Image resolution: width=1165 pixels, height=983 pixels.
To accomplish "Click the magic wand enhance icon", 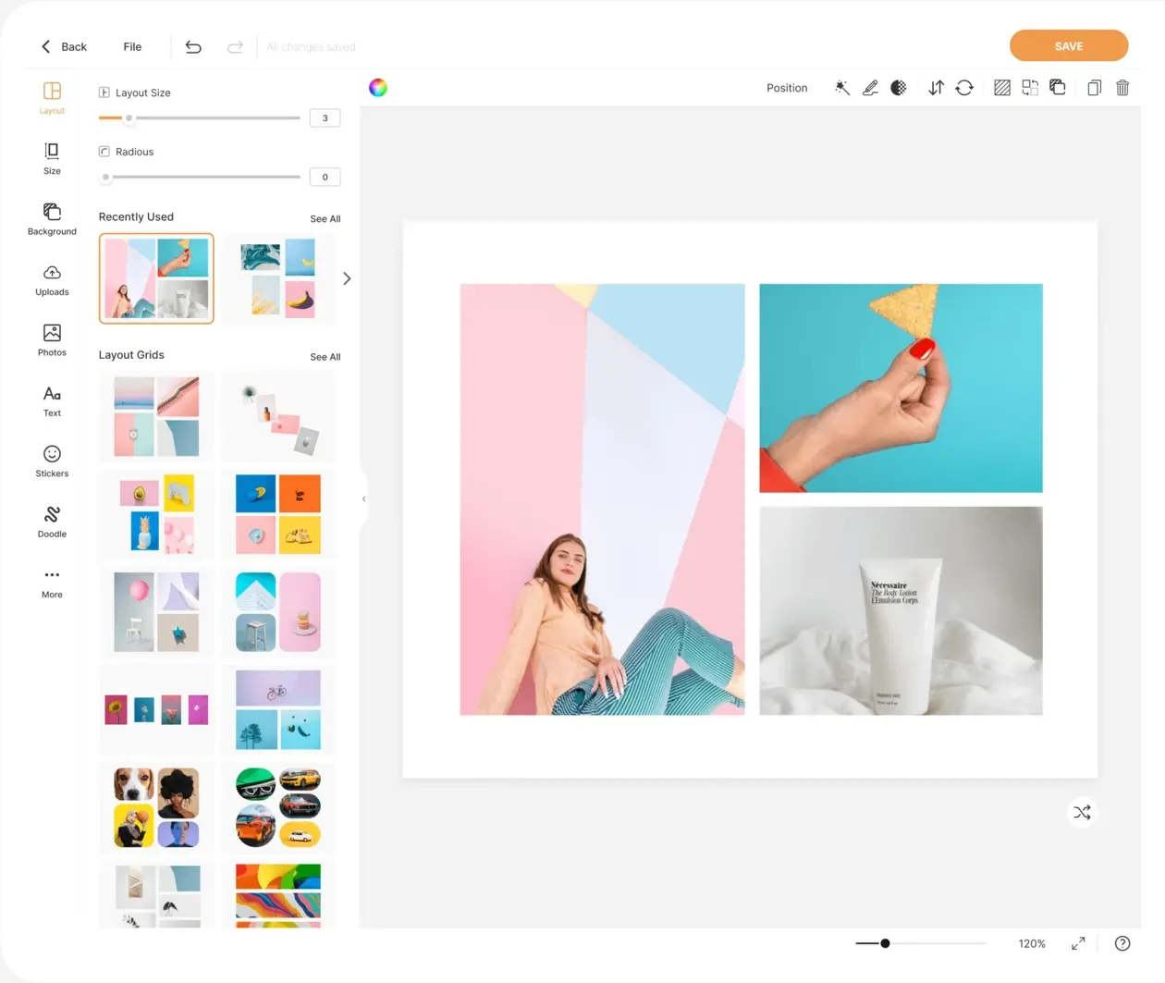I will (842, 87).
